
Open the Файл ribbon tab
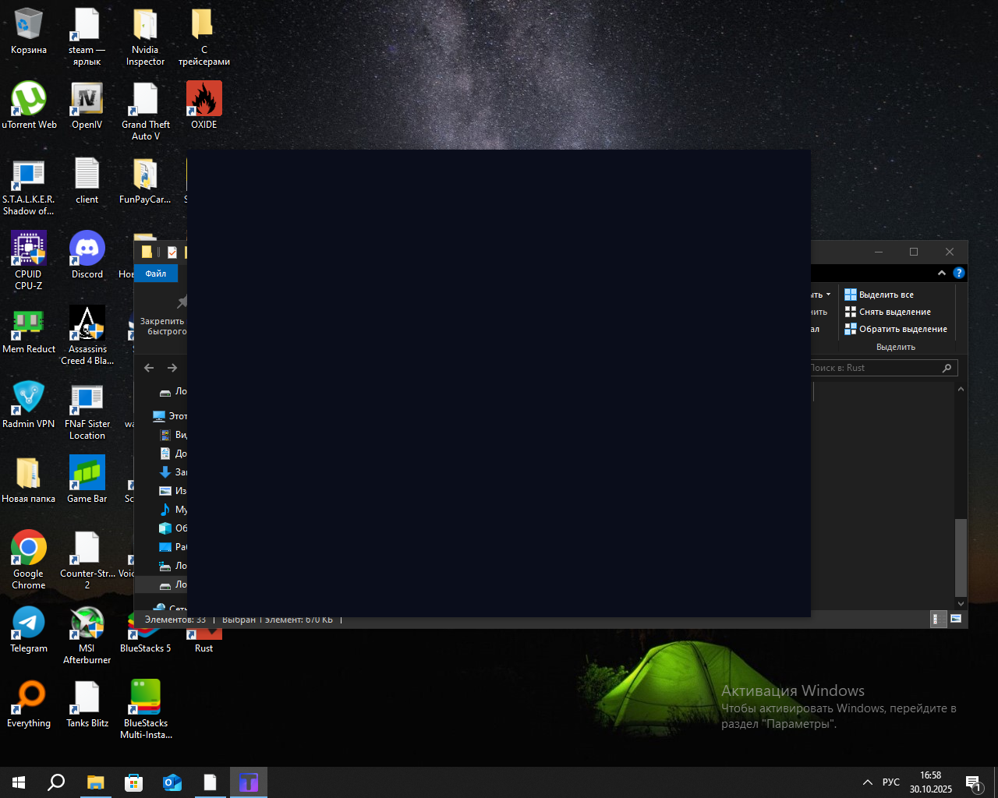pyautogui.click(x=156, y=274)
